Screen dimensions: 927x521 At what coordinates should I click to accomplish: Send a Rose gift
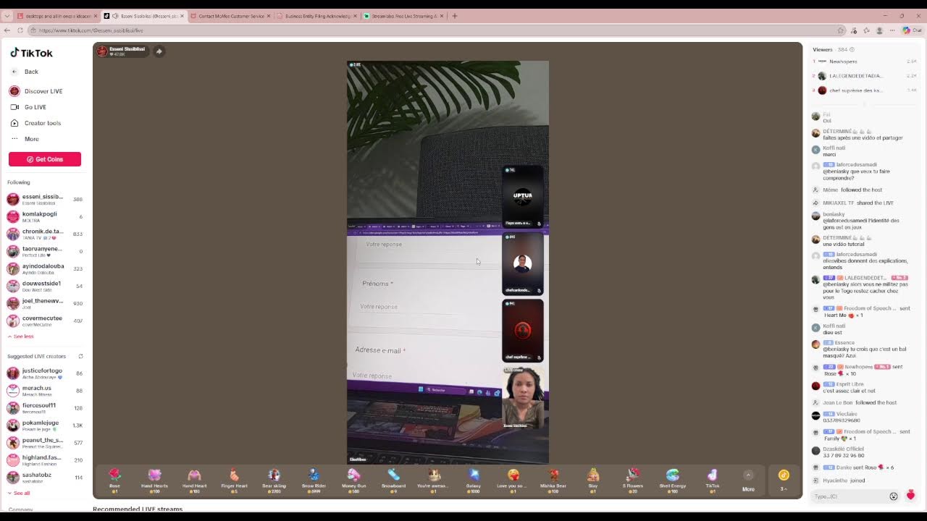point(114,476)
